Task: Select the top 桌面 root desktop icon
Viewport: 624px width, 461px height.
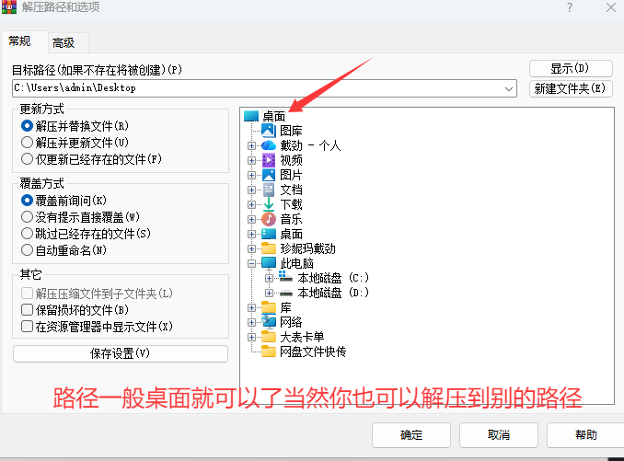Action: [x=251, y=116]
